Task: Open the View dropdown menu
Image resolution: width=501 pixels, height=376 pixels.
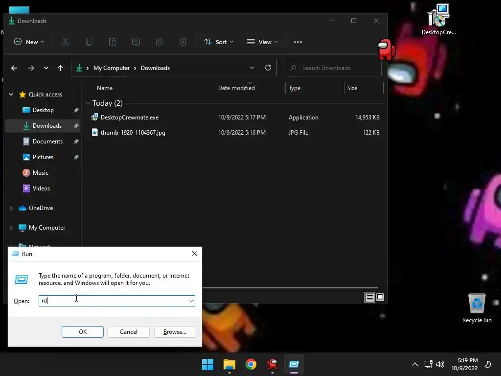Action: click(x=262, y=42)
